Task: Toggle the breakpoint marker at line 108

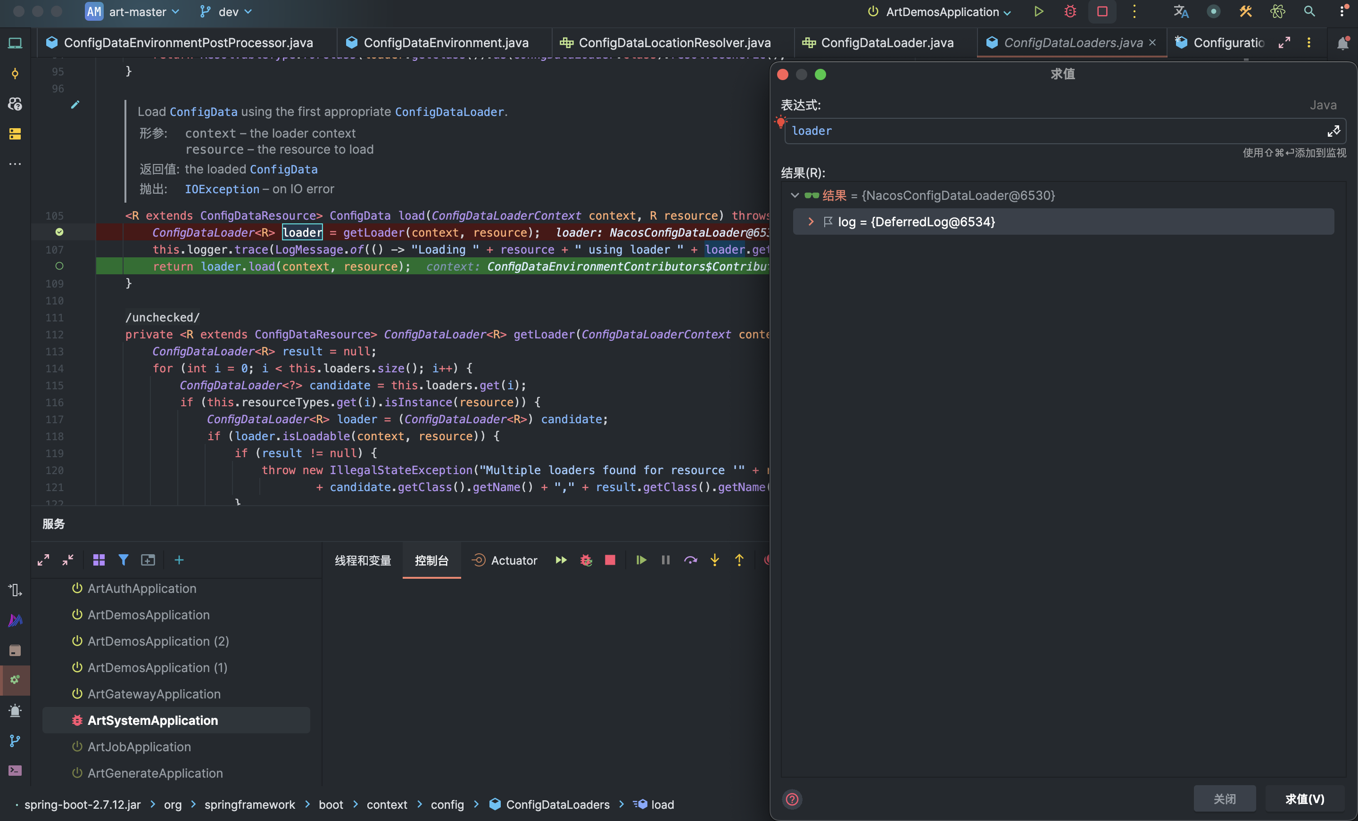Action: tap(59, 266)
